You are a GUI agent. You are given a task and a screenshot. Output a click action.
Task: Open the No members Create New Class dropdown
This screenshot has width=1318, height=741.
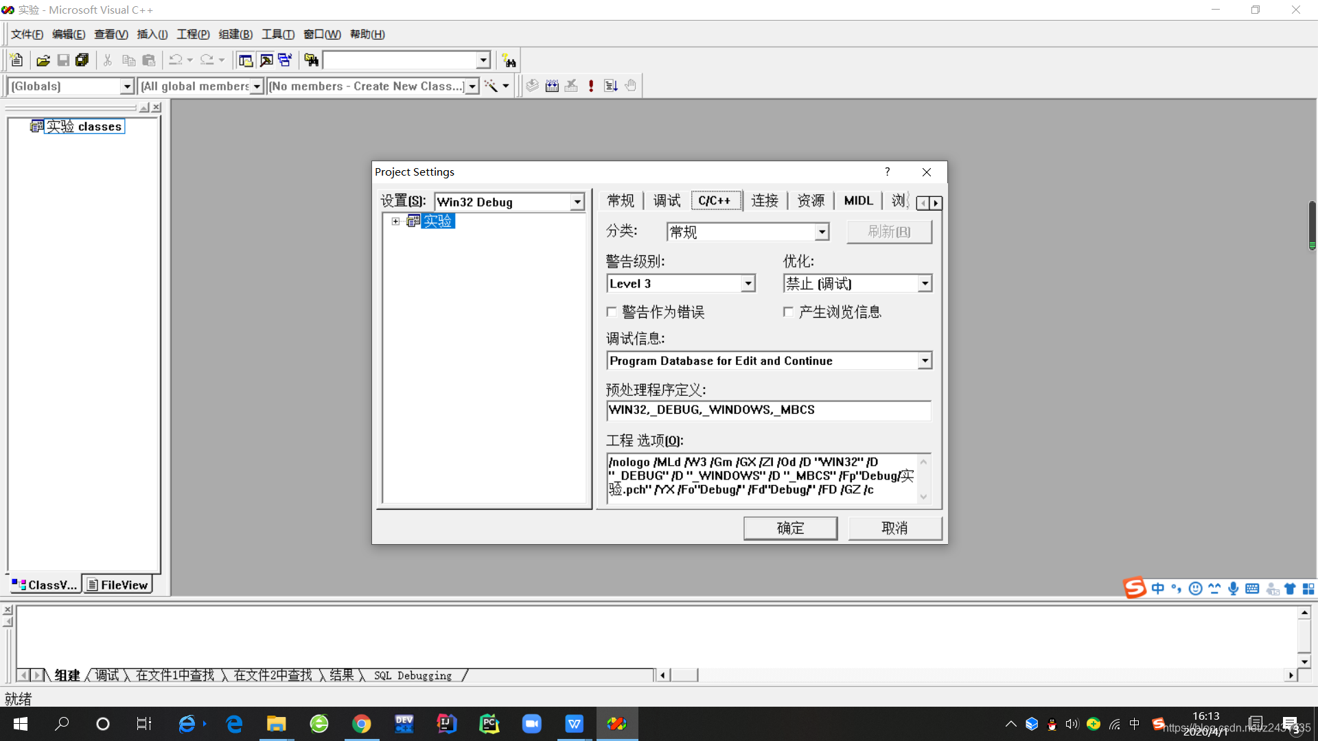[472, 86]
